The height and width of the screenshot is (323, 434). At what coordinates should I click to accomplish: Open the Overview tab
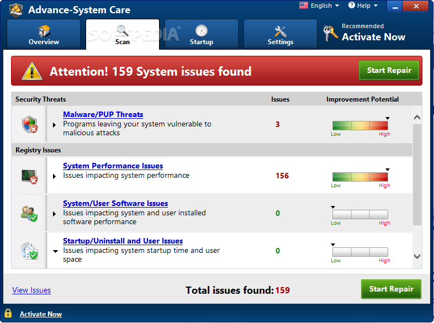[x=44, y=34]
